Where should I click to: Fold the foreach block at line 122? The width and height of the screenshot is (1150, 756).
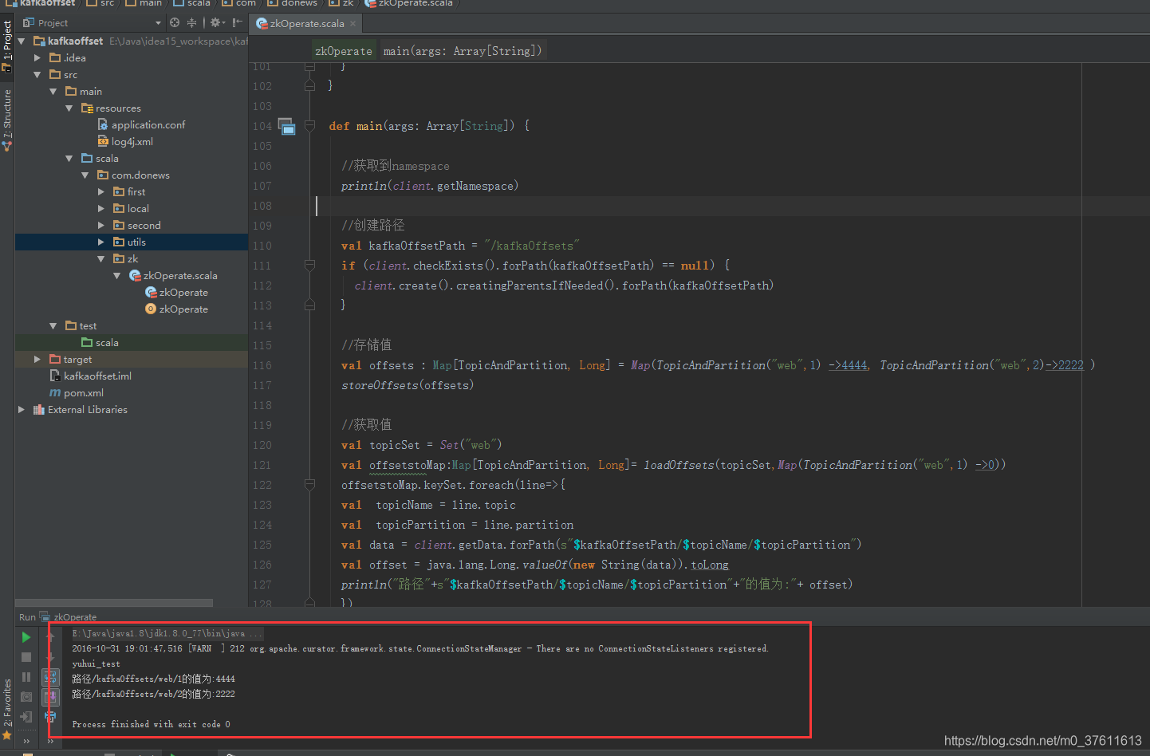click(x=309, y=485)
